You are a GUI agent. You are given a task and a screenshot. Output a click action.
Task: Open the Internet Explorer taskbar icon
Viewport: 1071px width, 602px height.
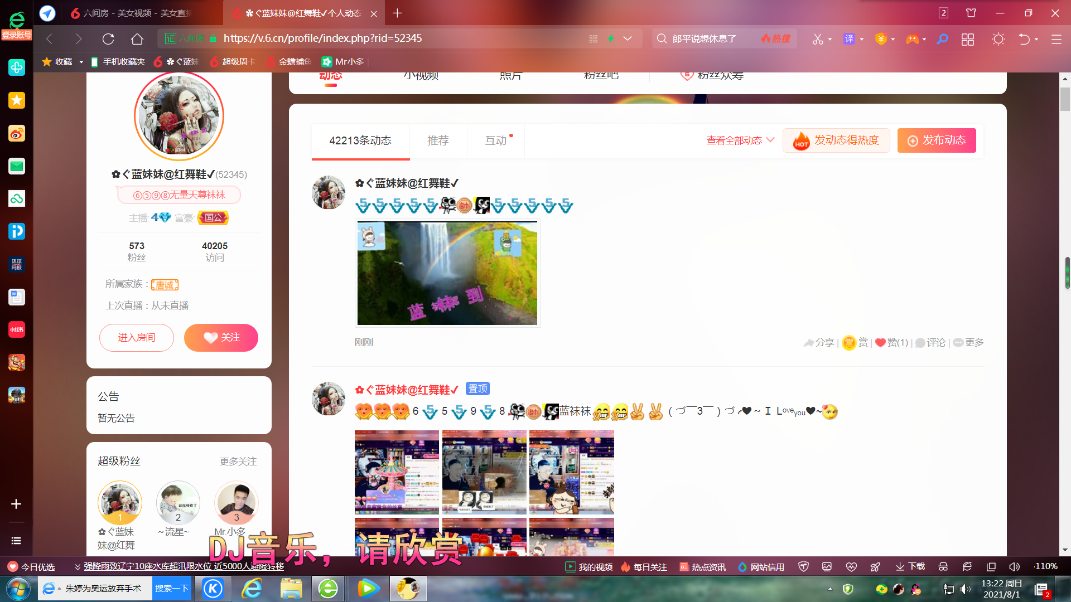[x=252, y=589]
